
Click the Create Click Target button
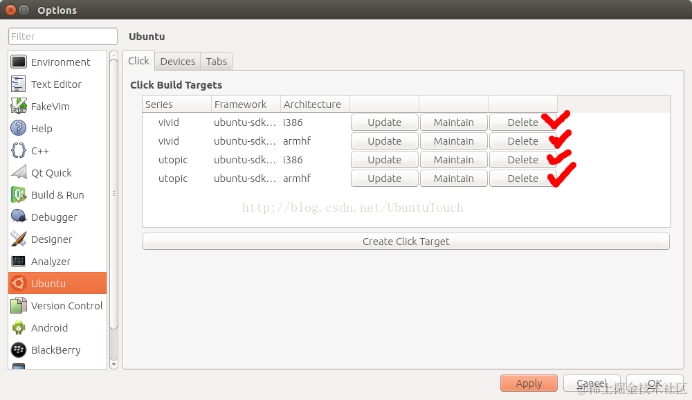(x=406, y=242)
